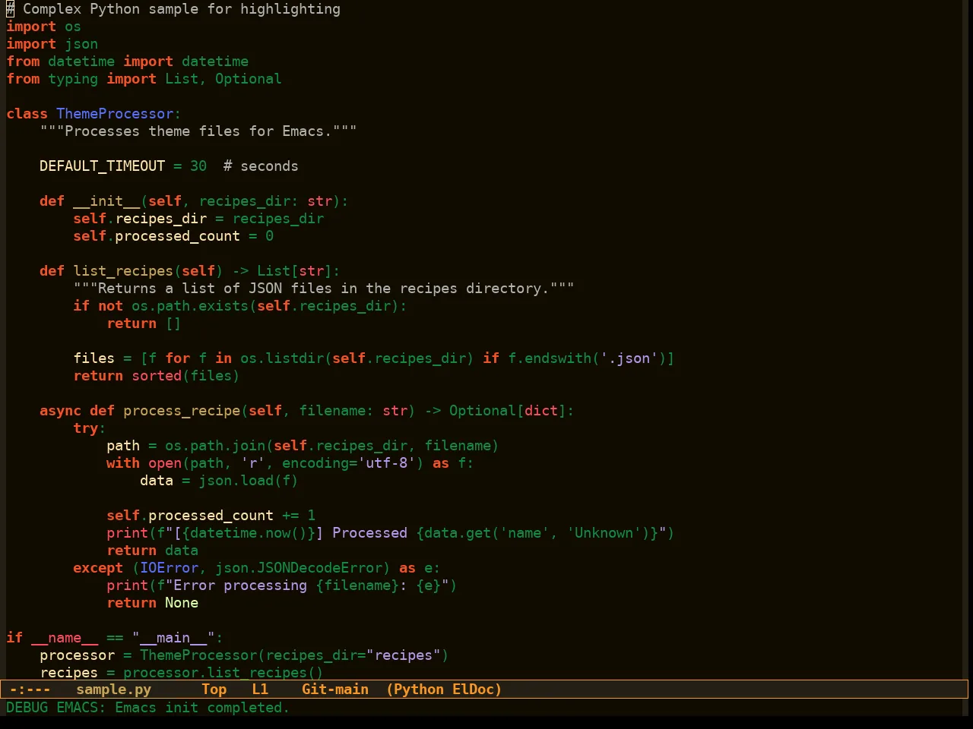The width and height of the screenshot is (973, 729).
Task: Click the 'return data' statement
Action: pyautogui.click(x=152, y=551)
